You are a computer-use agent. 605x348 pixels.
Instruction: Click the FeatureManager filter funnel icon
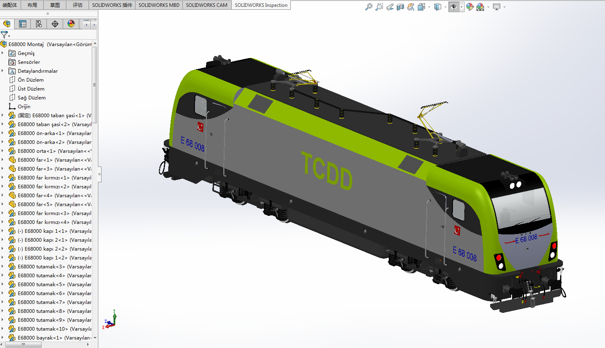pyautogui.click(x=4, y=35)
